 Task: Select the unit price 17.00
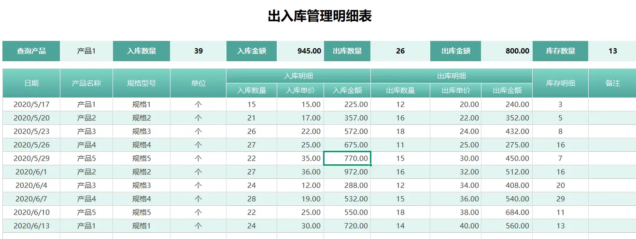(300, 118)
